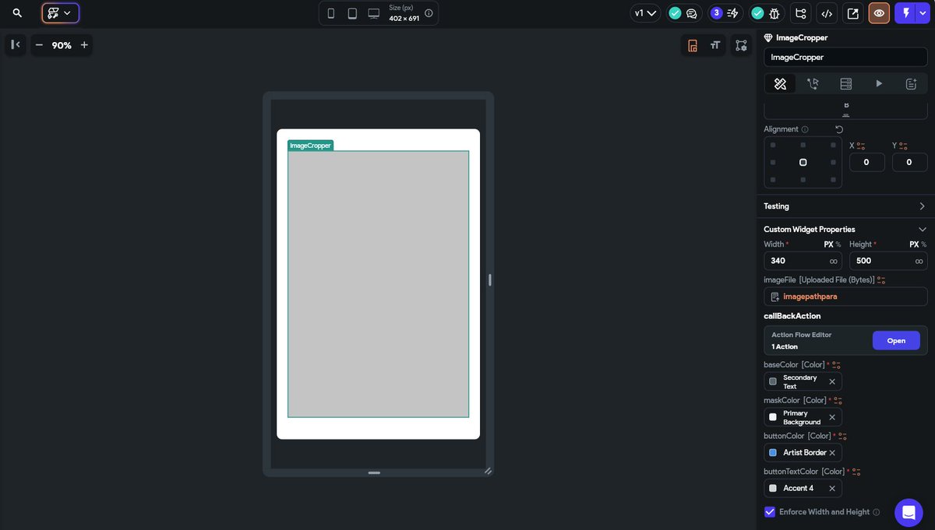Click the canvas size info icon
Viewport: 935px width, 530px height.
pyautogui.click(x=429, y=13)
